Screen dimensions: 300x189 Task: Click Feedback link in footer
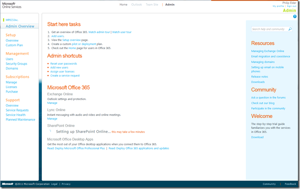click(290, 184)
